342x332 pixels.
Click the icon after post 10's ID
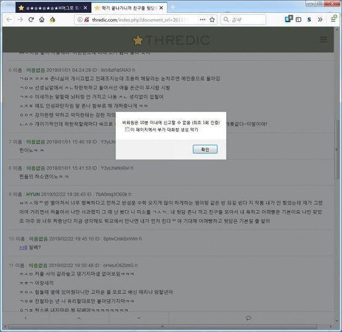[140, 239]
